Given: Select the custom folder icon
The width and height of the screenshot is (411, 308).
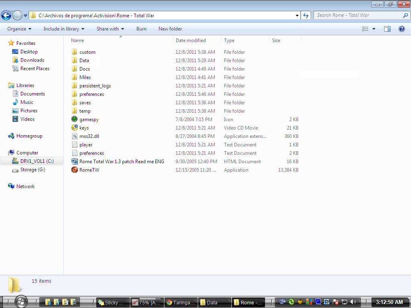Looking at the screenshot, I should (74, 52).
